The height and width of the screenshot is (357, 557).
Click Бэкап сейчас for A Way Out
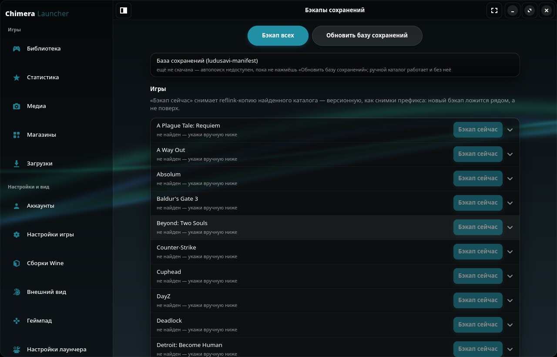click(x=478, y=154)
